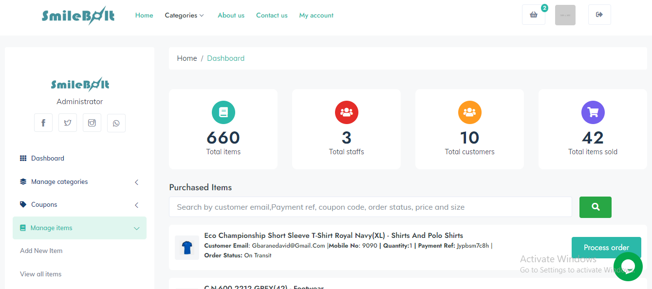652x289 pixels.
Task: Open the shopping basket icon
Action: point(533,15)
